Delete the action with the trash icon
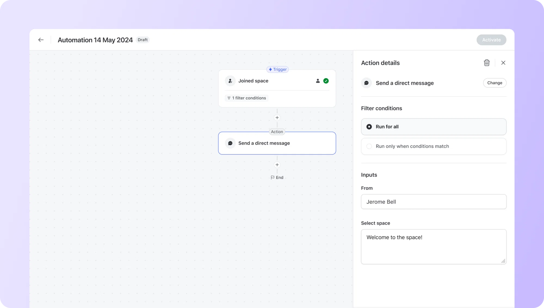The width and height of the screenshot is (544, 308). click(487, 63)
